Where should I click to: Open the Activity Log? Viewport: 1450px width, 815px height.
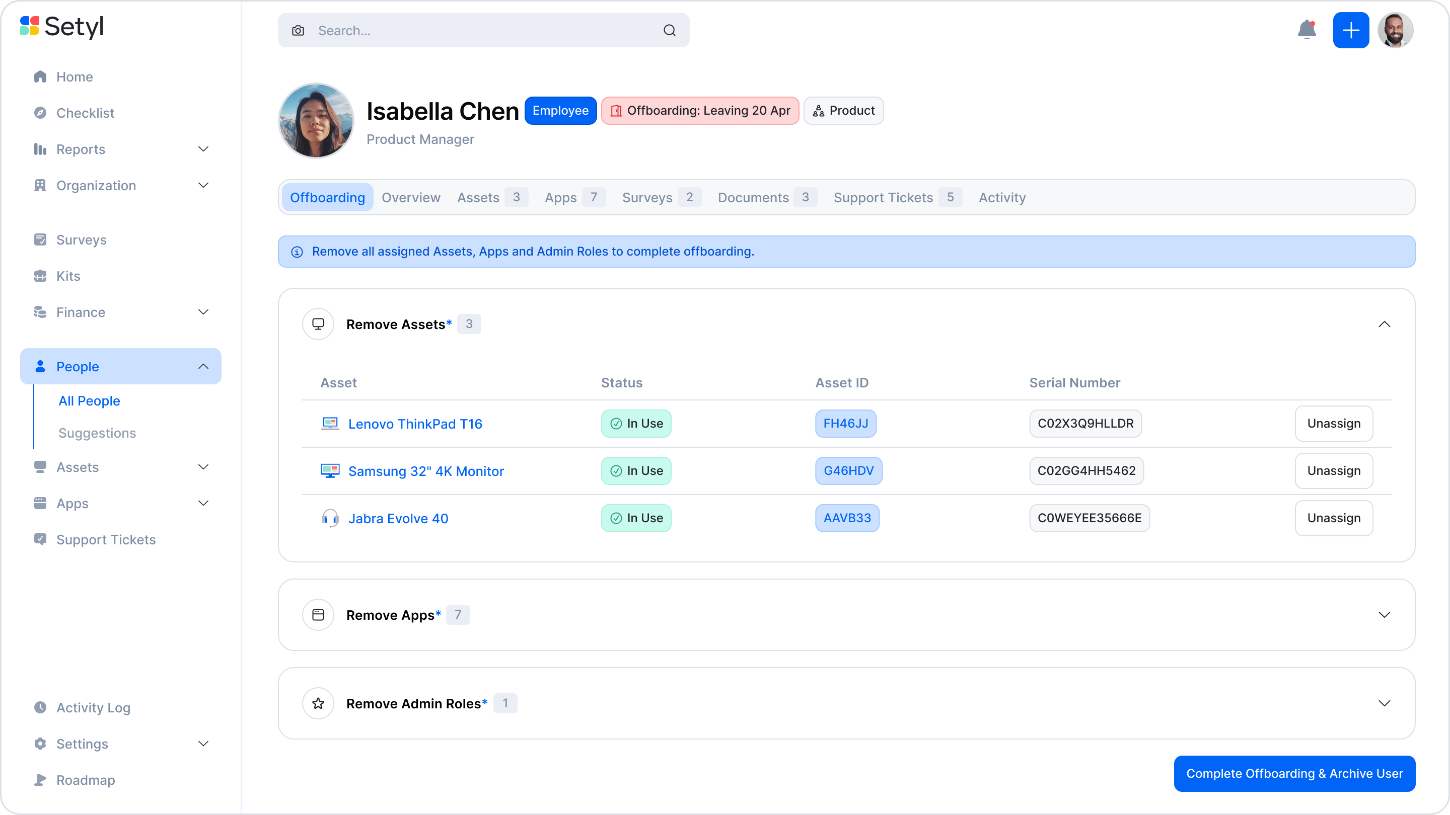93,707
